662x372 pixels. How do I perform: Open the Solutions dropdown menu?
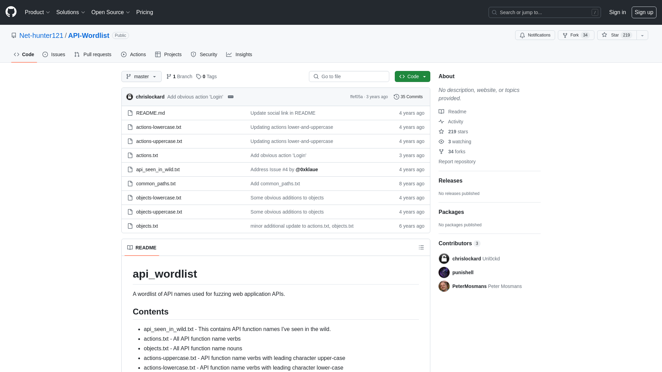pyautogui.click(x=71, y=12)
